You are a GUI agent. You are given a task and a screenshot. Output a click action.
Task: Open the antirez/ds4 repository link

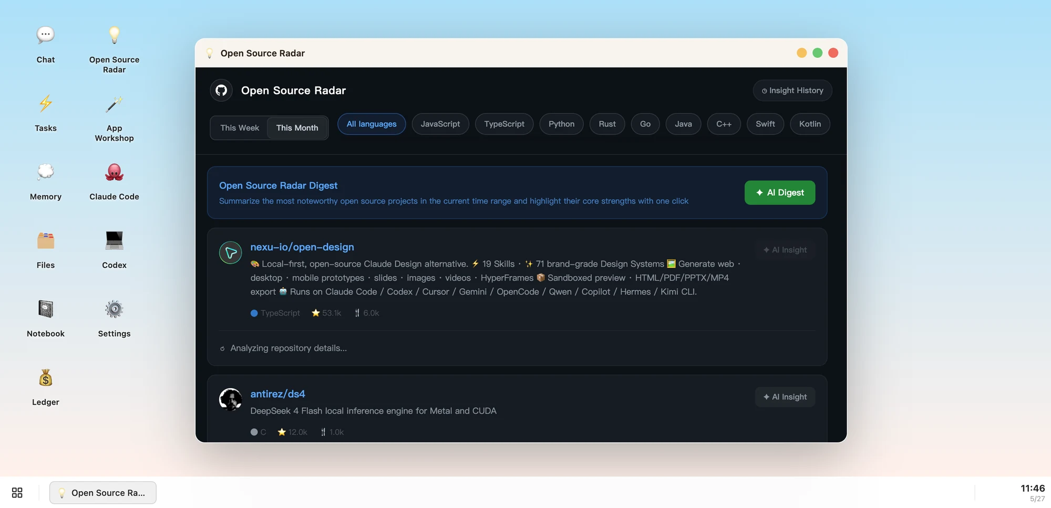coord(277,394)
